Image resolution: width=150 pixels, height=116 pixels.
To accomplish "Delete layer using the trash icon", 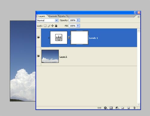I will pos(134,108).
